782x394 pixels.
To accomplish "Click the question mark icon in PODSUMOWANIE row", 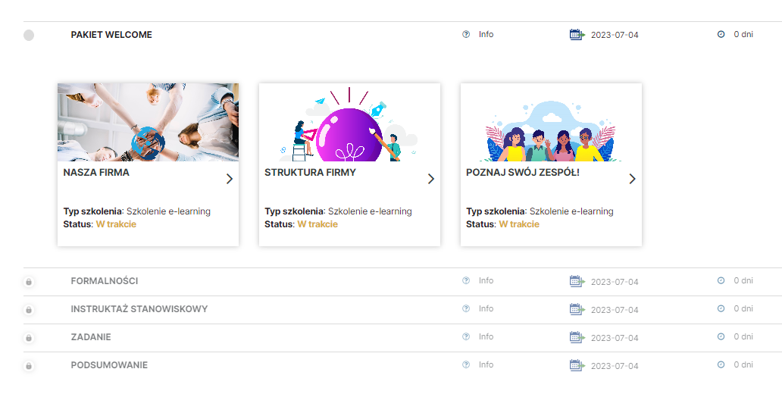I will (x=466, y=364).
